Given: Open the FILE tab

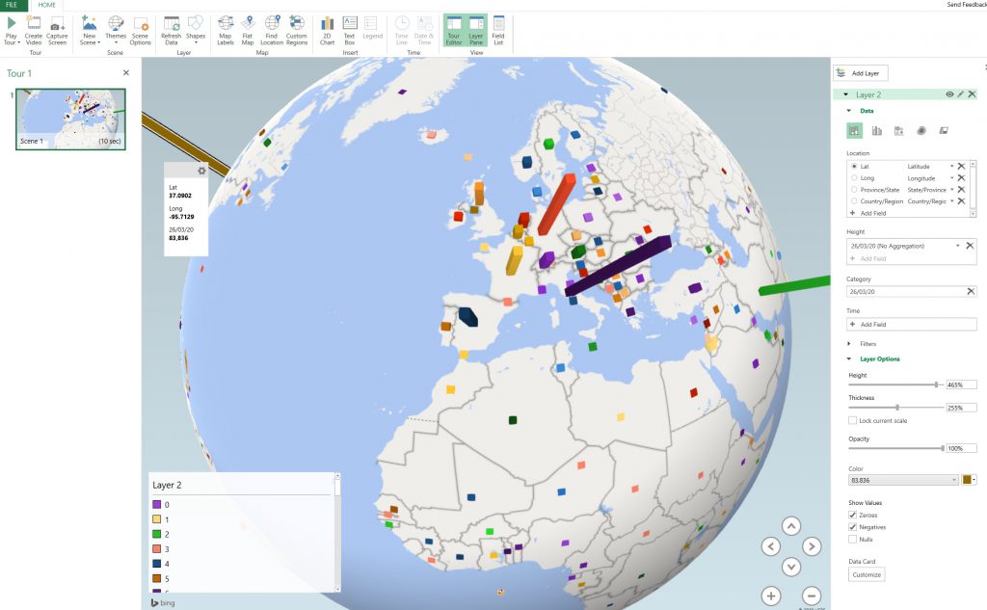Looking at the screenshot, I should pos(13,5).
